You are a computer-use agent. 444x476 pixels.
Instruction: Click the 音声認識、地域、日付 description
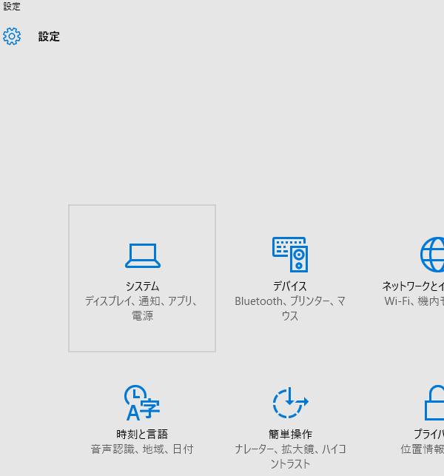click(142, 449)
